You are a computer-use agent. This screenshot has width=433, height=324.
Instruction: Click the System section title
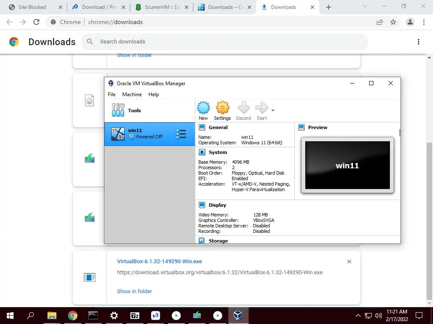pos(218,152)
